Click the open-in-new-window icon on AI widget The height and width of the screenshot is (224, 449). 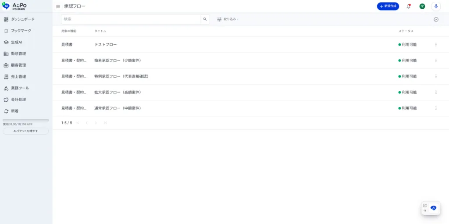[x=425, y=206]
